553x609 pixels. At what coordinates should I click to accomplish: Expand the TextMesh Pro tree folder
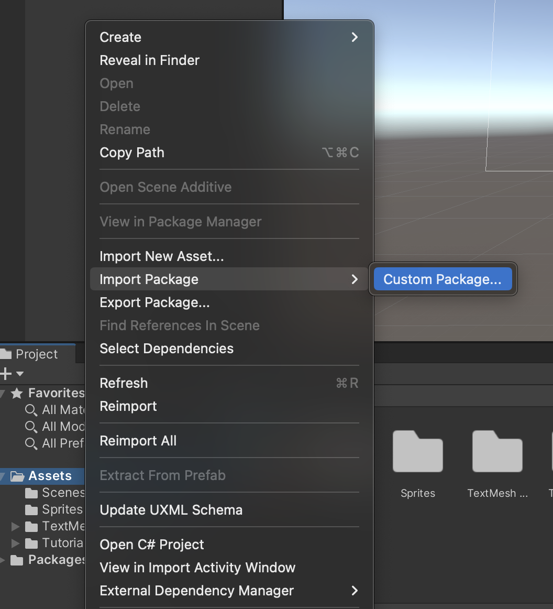coord(16,527)
